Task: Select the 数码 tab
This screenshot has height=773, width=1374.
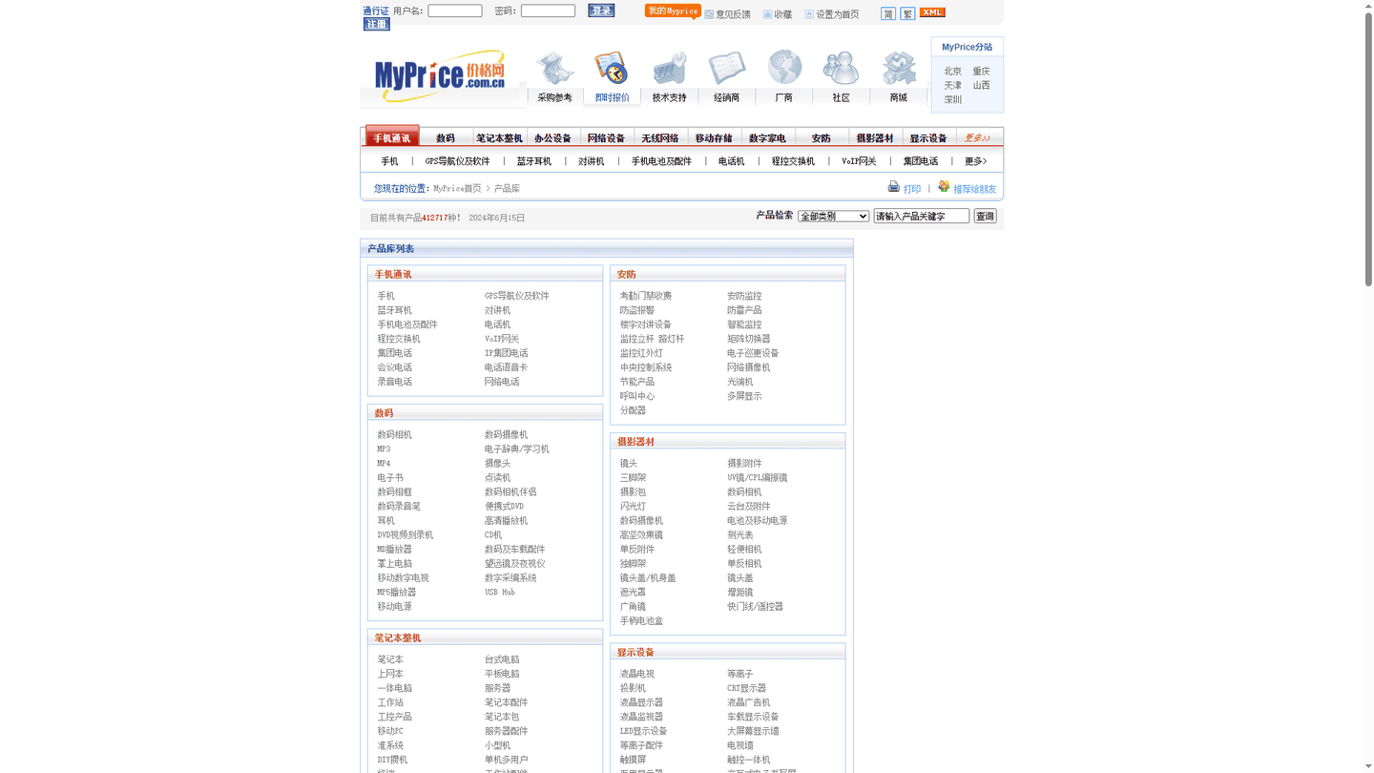Action: pyautogui.click(x=446, y=137)
